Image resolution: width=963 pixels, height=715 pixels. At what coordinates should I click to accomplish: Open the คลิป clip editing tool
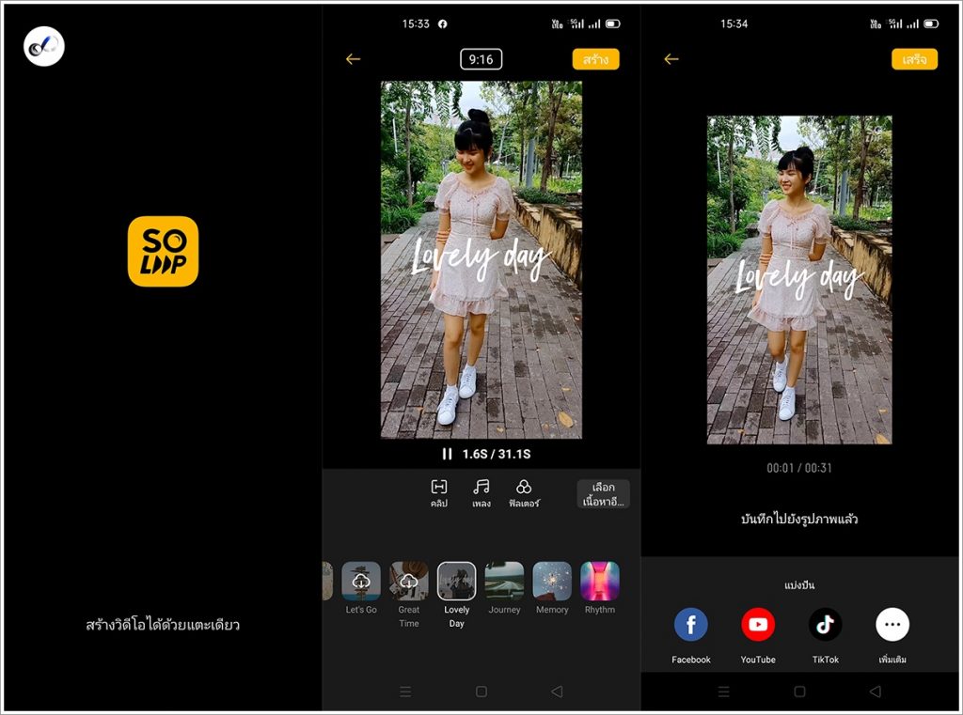click(439, 492)
